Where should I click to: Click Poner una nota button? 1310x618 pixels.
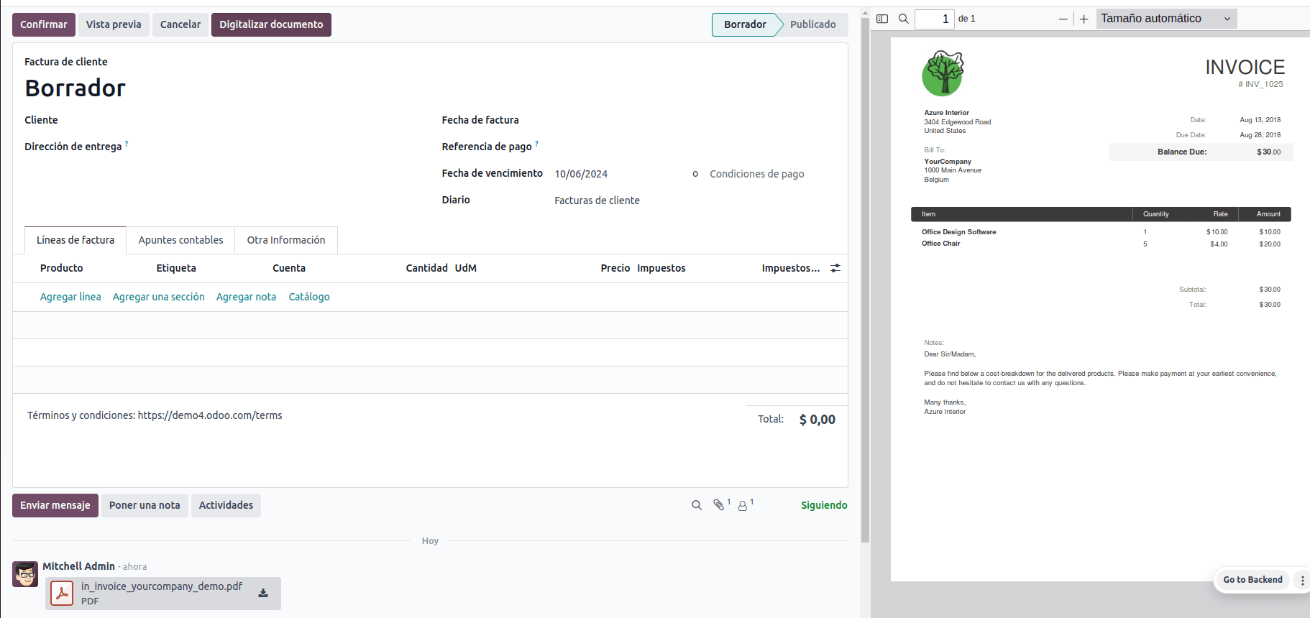(145, 505)
